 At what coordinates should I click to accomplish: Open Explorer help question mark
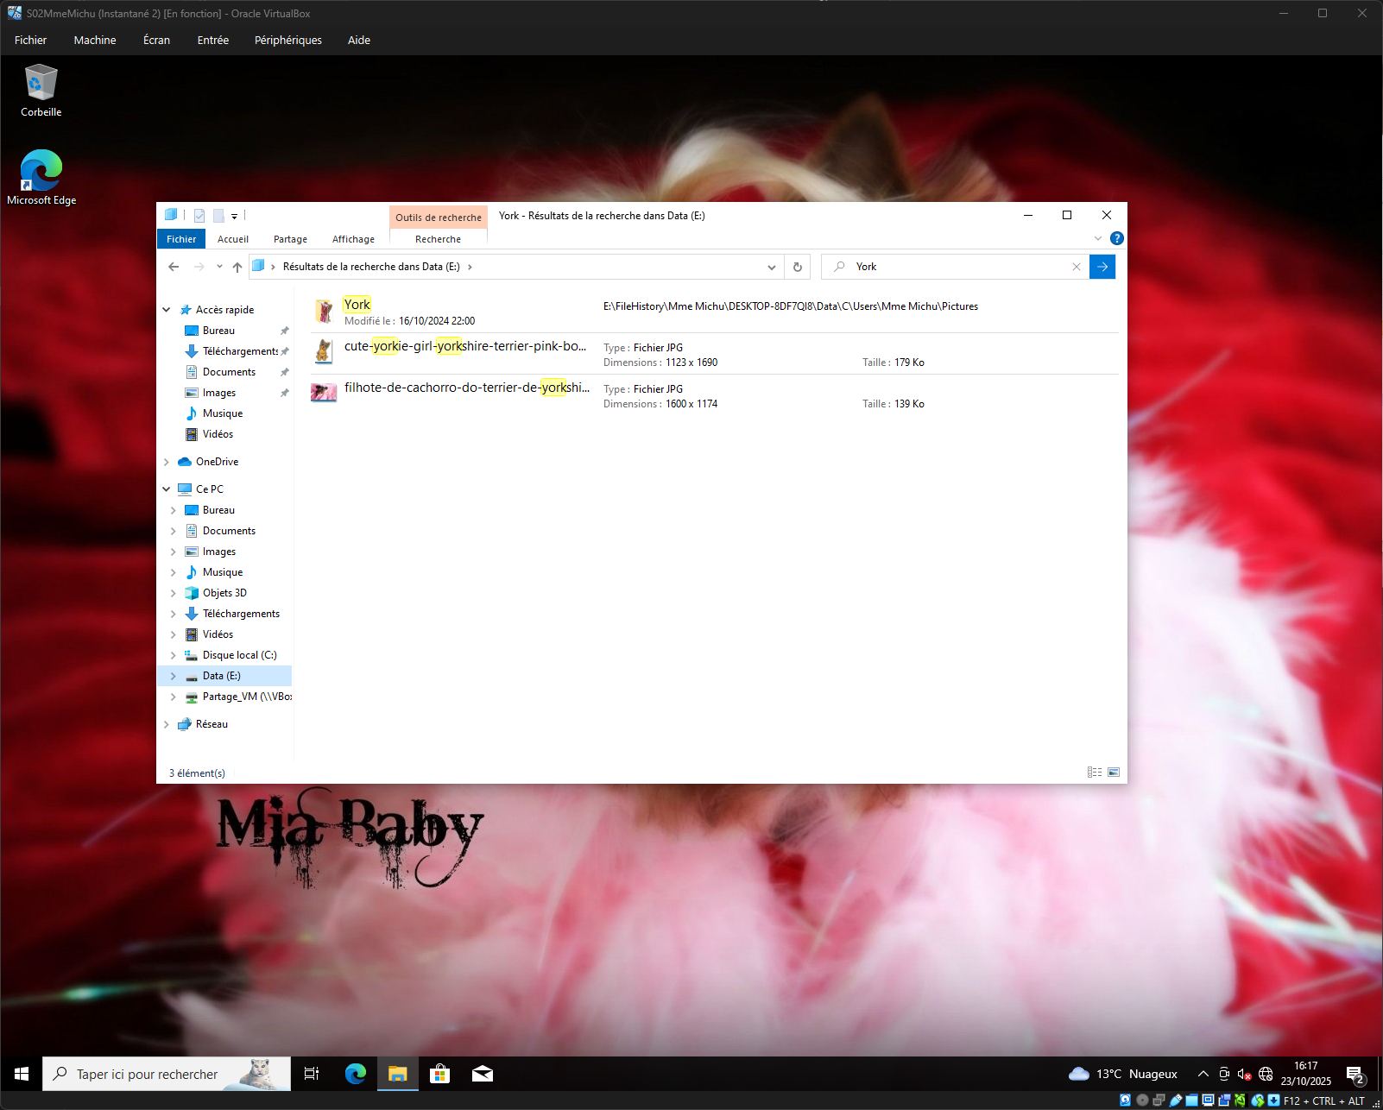click(x=1116, y=238)
